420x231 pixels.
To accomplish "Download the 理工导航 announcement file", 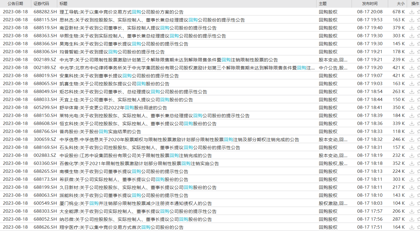I will [412, 12].
